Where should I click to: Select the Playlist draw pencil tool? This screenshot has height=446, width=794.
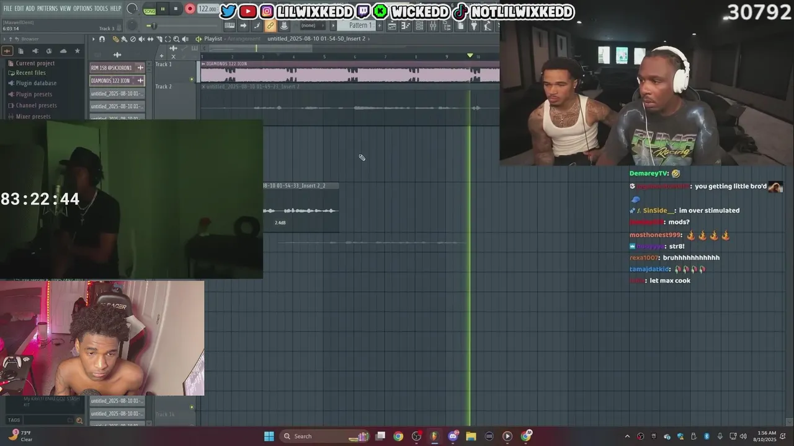coord(115,39)
